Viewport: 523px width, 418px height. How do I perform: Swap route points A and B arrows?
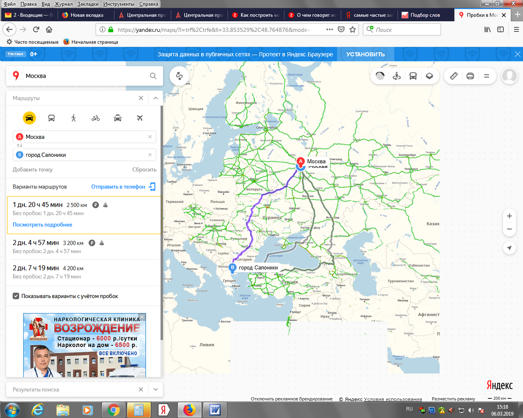pyautogui.click(x=19, y=145)
